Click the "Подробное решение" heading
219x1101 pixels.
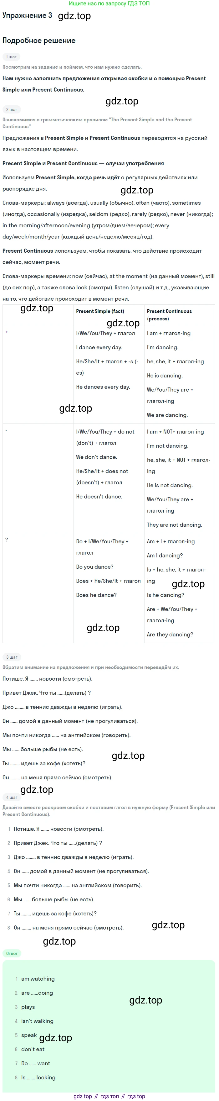39,41
